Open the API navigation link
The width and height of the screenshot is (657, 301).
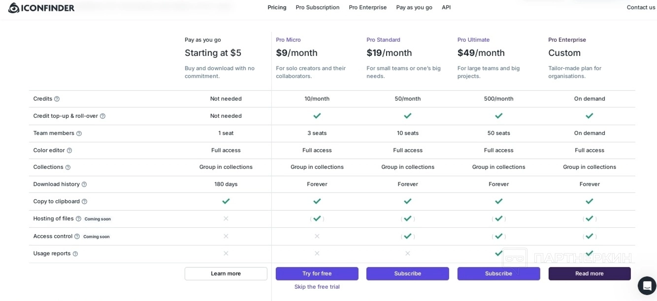coord(446,7)
